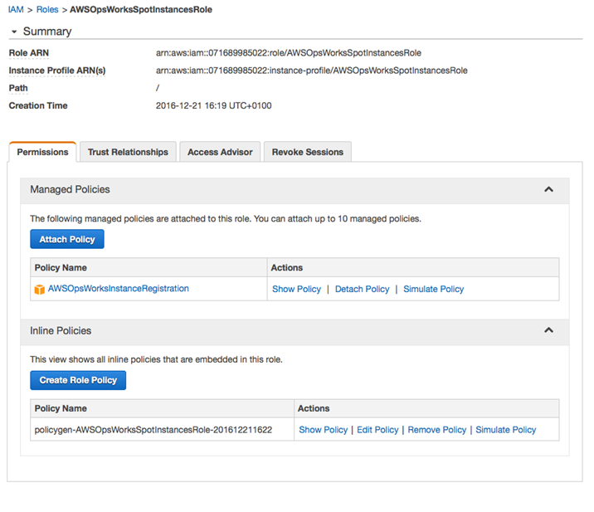Image resolution: width=594 pixels, height=512 pixels.
Task: Click the Instance Profile ARN(s) label
Action: (57, 71)
